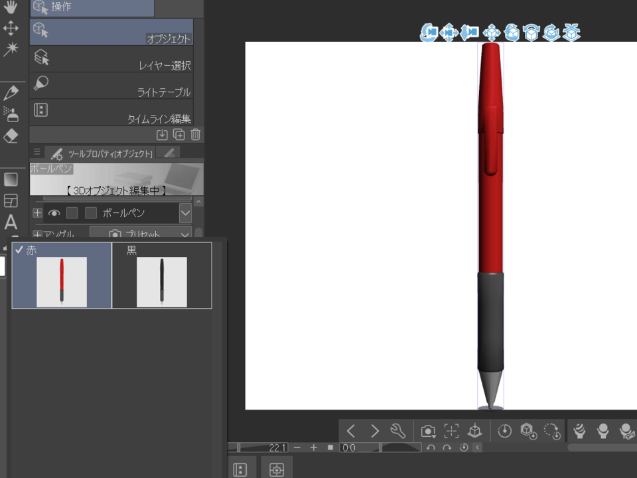The height and width of the screenshot is (478, 637).
Task: Click the snap-object-to-ground icon in bottom bar
Action: pos(474,431)
